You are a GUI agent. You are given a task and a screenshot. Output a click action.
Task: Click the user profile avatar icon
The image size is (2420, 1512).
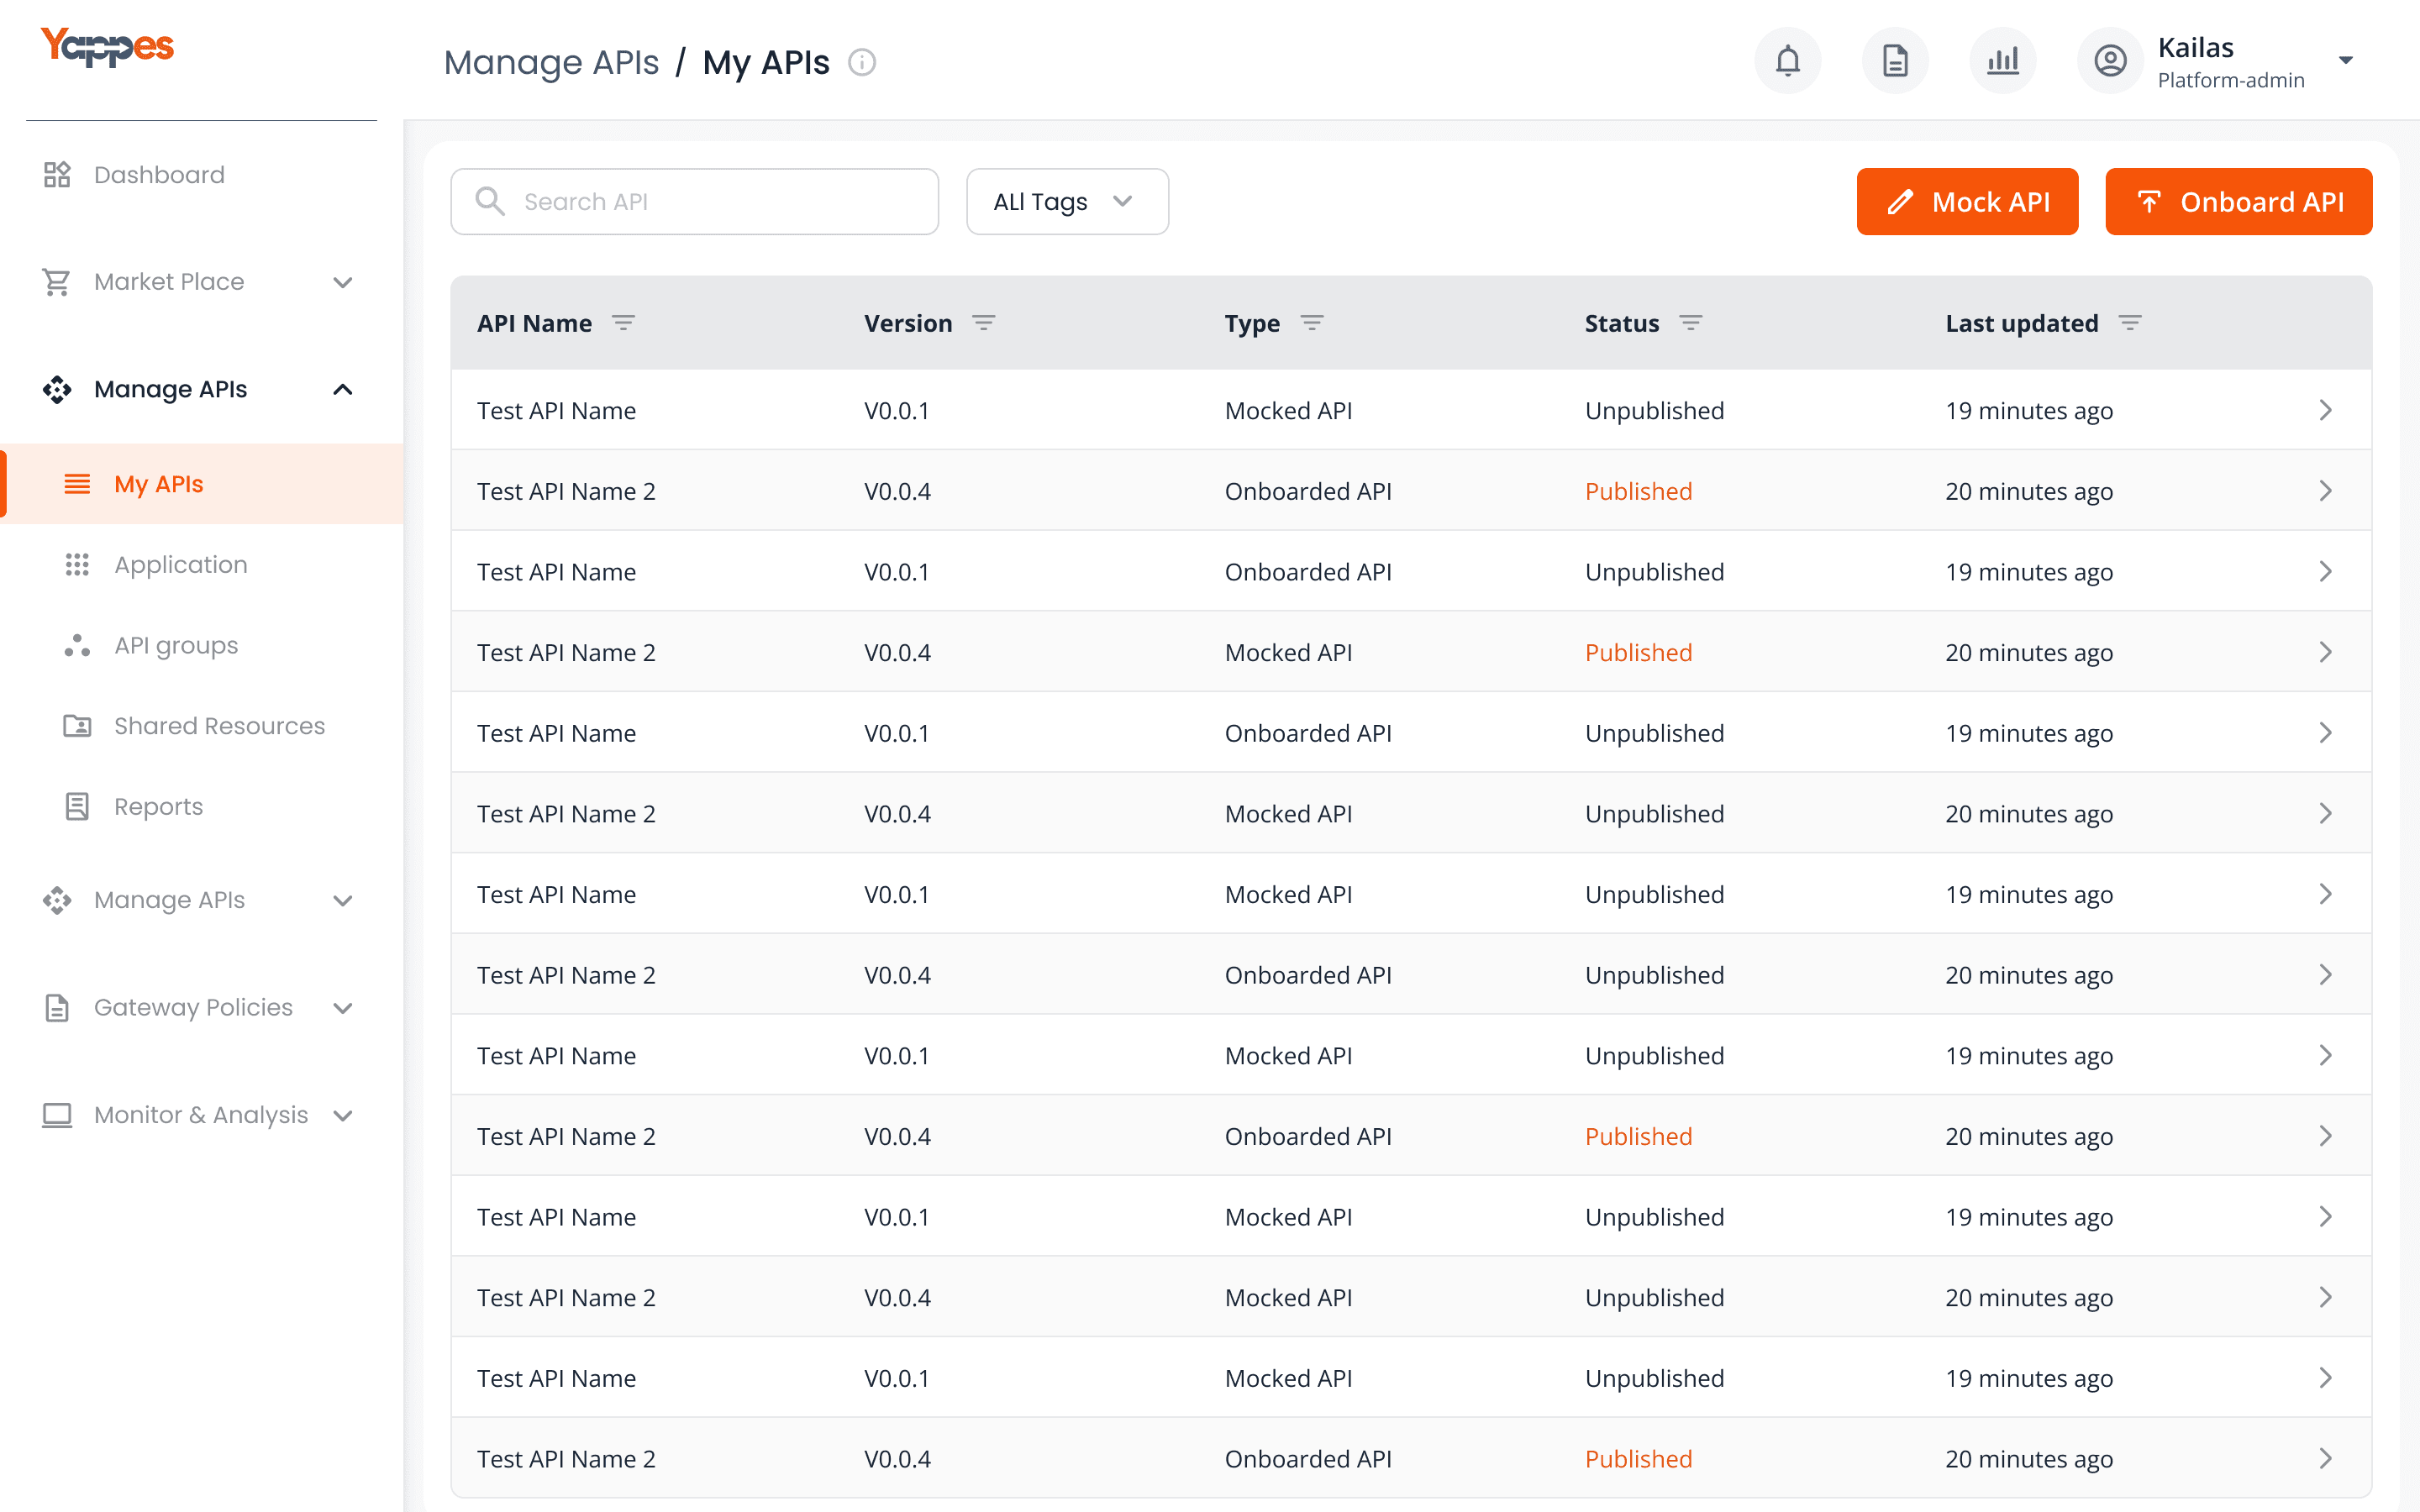point(2110,62)
